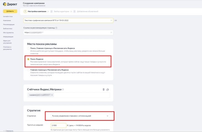Open Информация in the sidebar
This screenshot has height=132, width=202.
tap(8, 37)
